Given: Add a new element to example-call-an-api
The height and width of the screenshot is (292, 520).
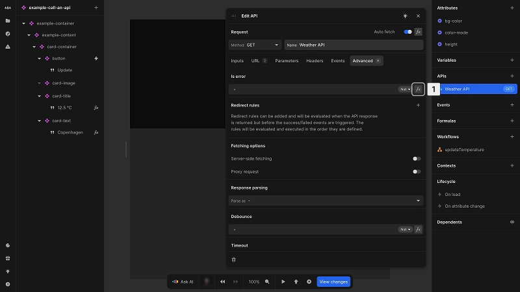Looking at the screenshot, I should [x=96, y=8].
